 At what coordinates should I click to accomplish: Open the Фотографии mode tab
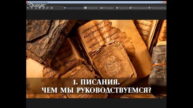coord(106,8)
